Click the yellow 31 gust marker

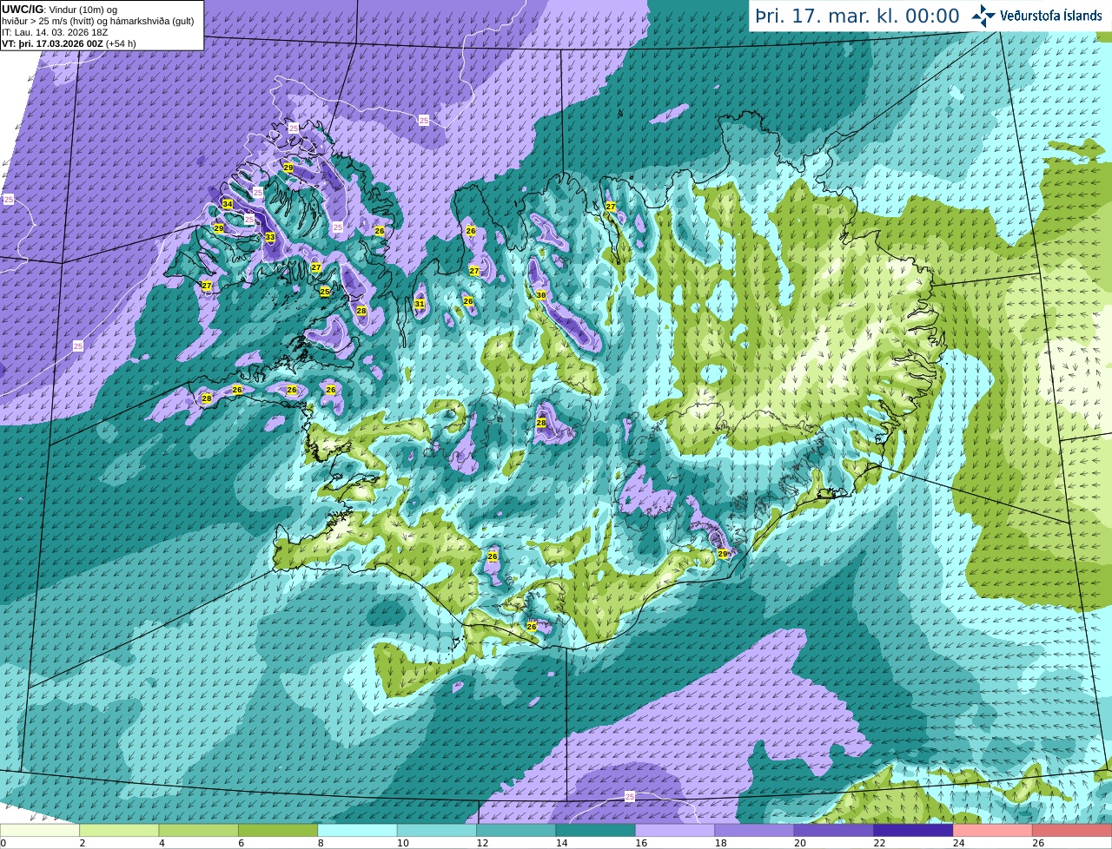click(x=420, y=304)
